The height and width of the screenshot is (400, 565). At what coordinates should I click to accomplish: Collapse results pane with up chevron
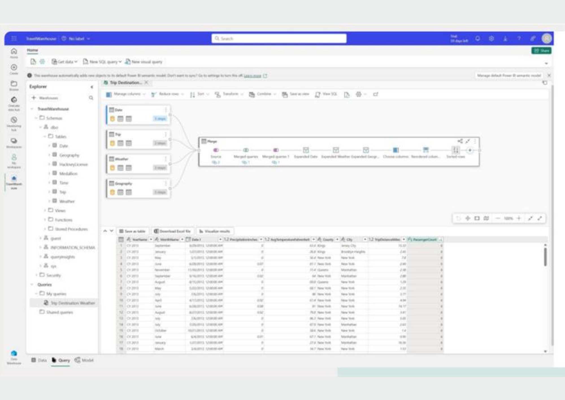[x=105, y=231]
